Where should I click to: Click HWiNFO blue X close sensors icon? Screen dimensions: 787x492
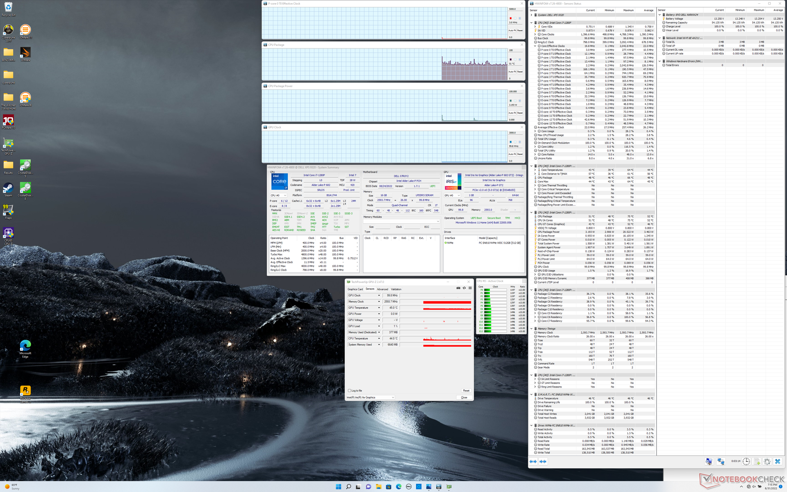(x=778, y=462)
